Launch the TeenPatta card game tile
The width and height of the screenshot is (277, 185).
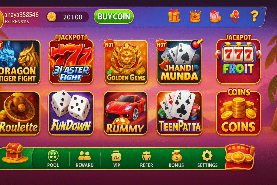tap(179, 113)
